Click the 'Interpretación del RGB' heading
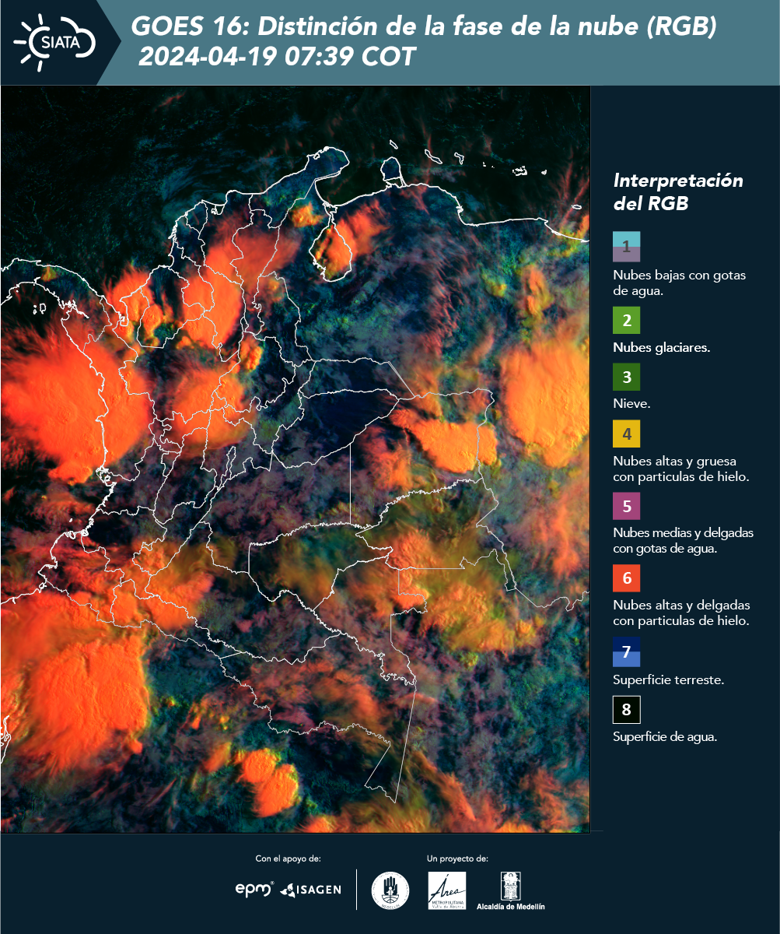The width and height of the screenshot is (780, 934). [678, 192]
